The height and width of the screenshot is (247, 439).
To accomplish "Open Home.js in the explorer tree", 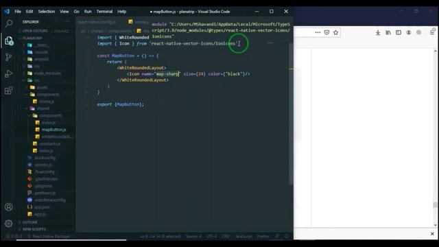I will pos(47,102).
